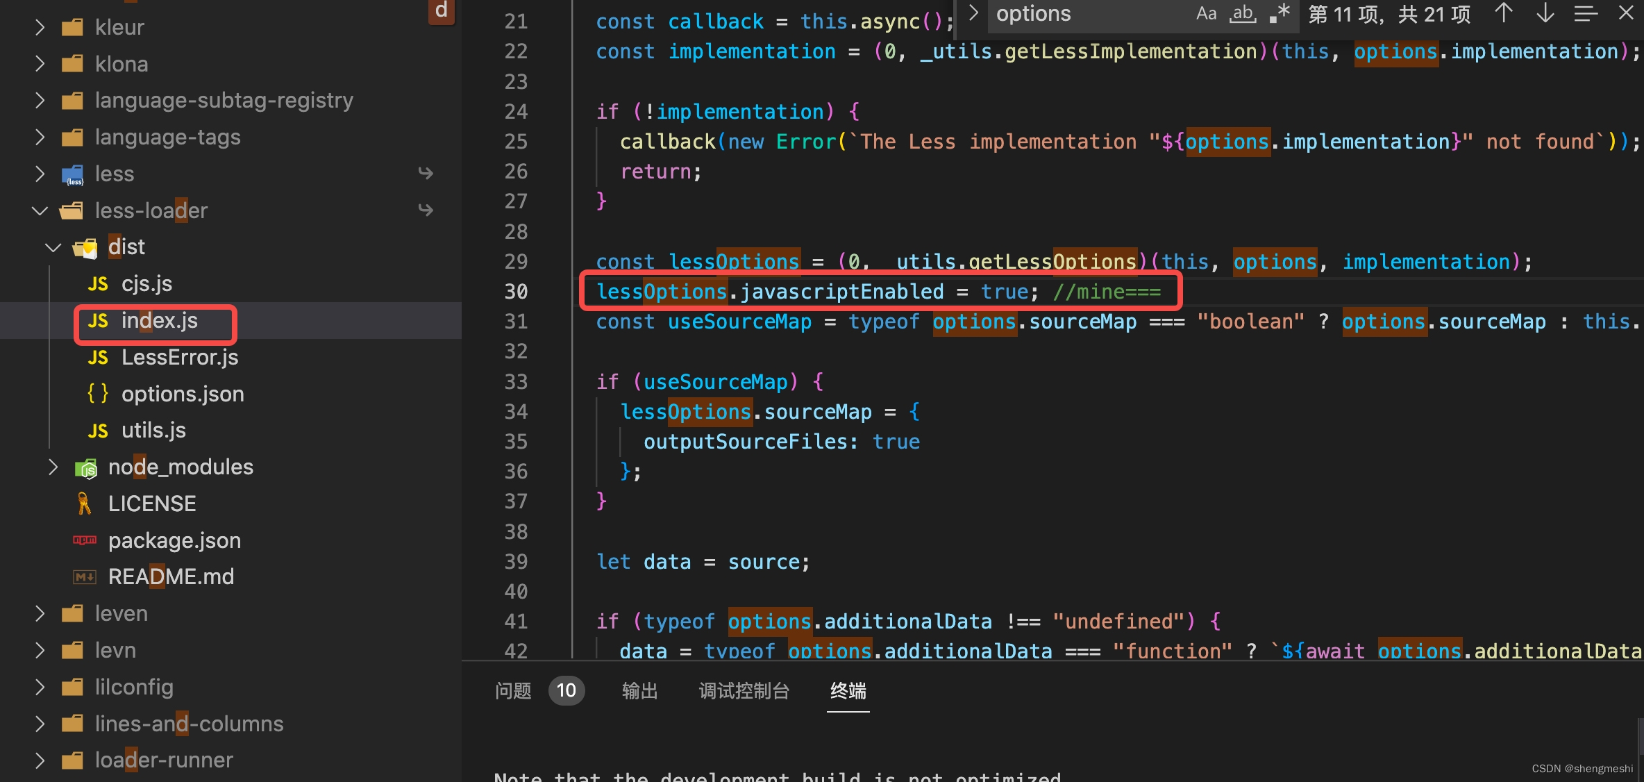Collapse the less-loader folder
This screenshot has width=1644, height=782.
coord(40,210)
